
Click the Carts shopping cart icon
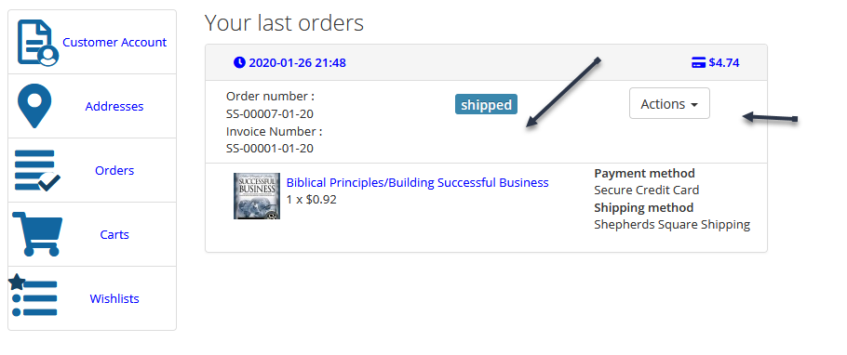click(x=37, y=234)
